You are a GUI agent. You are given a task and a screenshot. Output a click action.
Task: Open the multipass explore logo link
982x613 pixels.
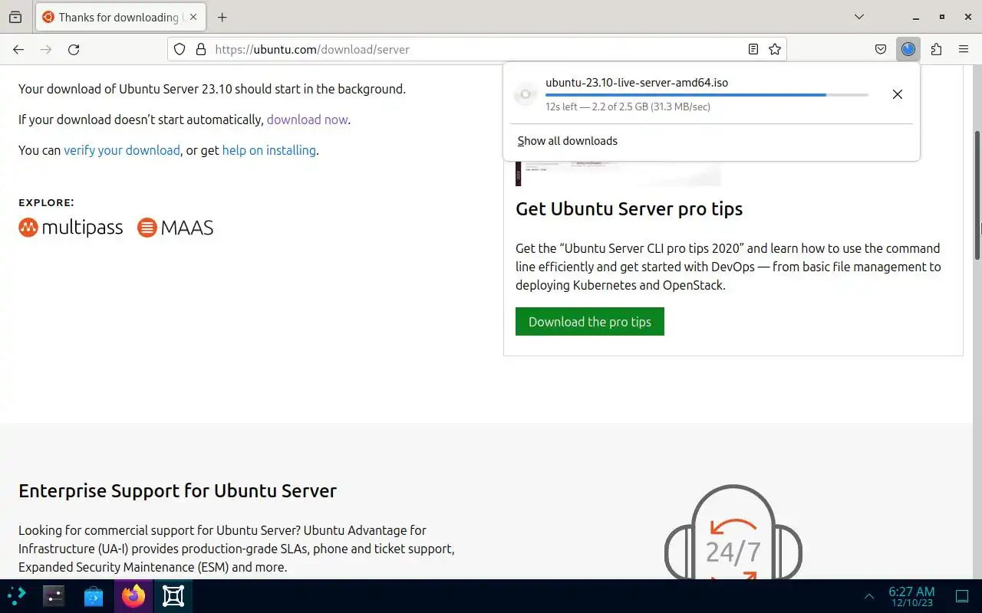pos(71,228)
